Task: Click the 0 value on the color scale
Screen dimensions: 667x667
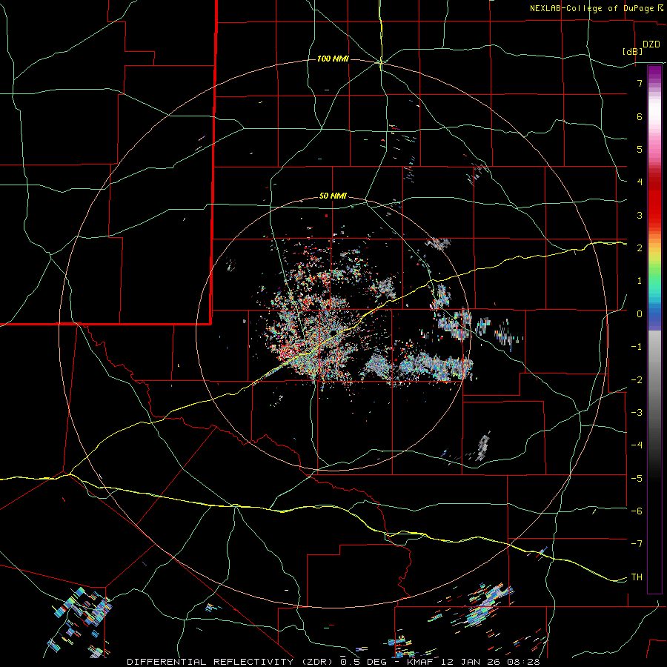Action: (640, 314)
